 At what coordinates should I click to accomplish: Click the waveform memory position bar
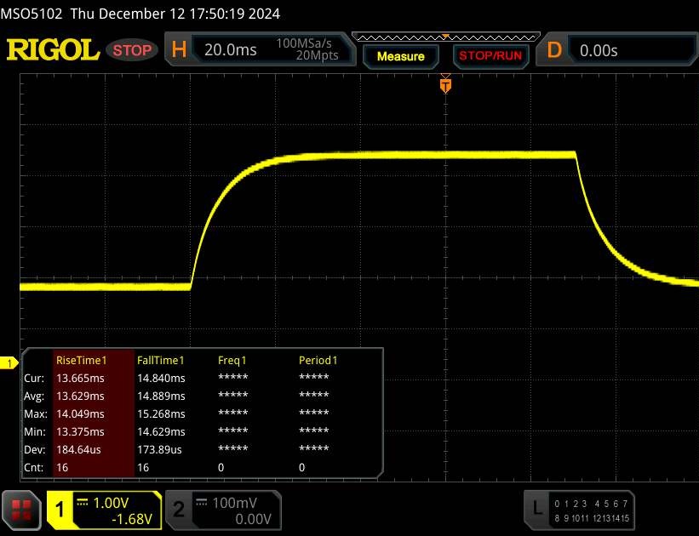click(446, 37)
